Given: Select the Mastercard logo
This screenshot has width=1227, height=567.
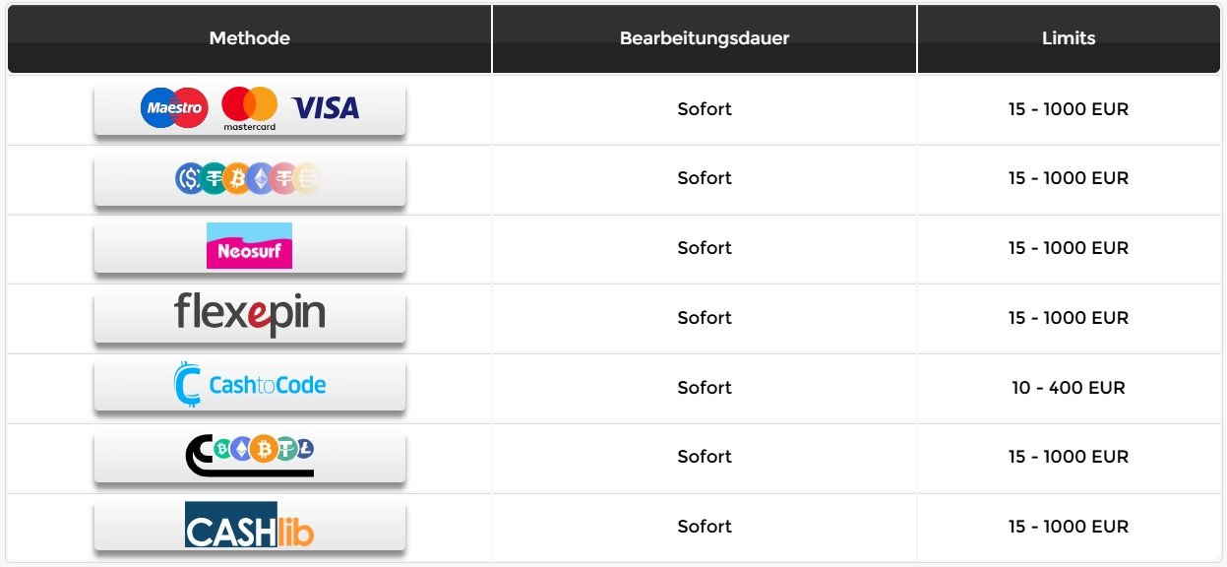Looking at the screenshot, I should pyautogui.click(x=249, y=109).
